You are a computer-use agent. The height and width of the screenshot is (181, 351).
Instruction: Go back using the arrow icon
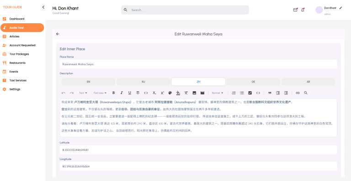58,34
